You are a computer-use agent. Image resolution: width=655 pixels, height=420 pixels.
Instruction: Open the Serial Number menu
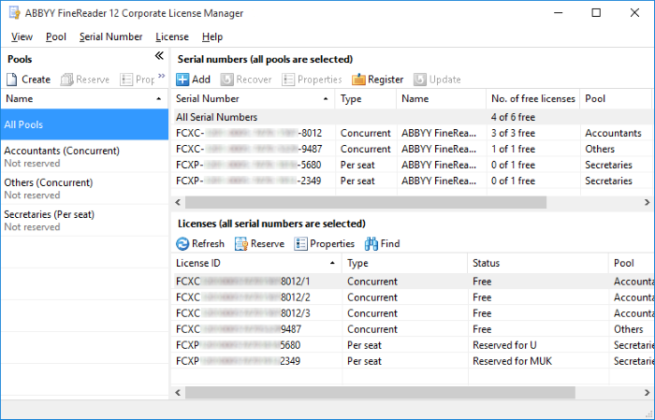coord(110,36)
